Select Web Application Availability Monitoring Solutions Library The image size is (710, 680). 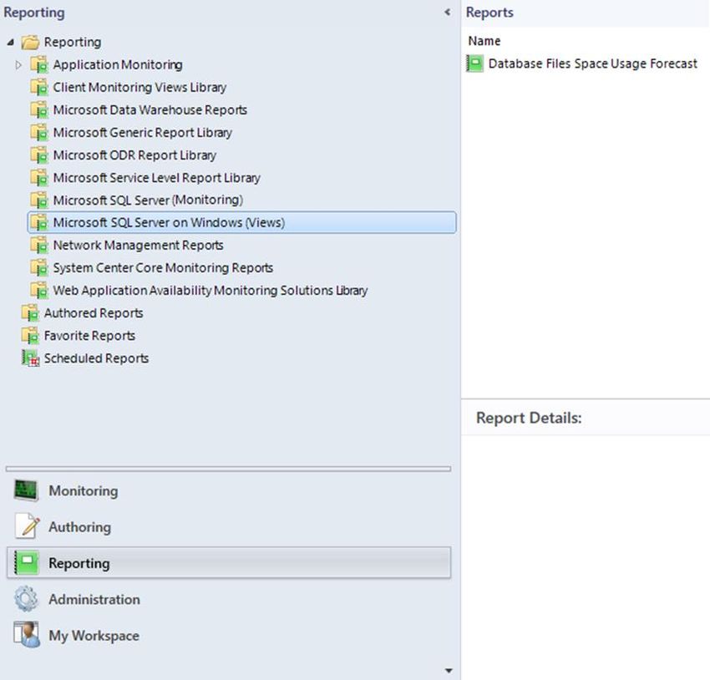pyautogui.click(x=210, y=291)
